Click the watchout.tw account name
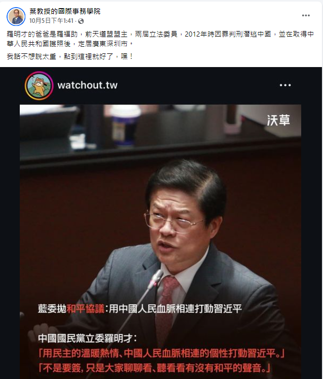This screenshot has width=323, height=379. point(87,85)
